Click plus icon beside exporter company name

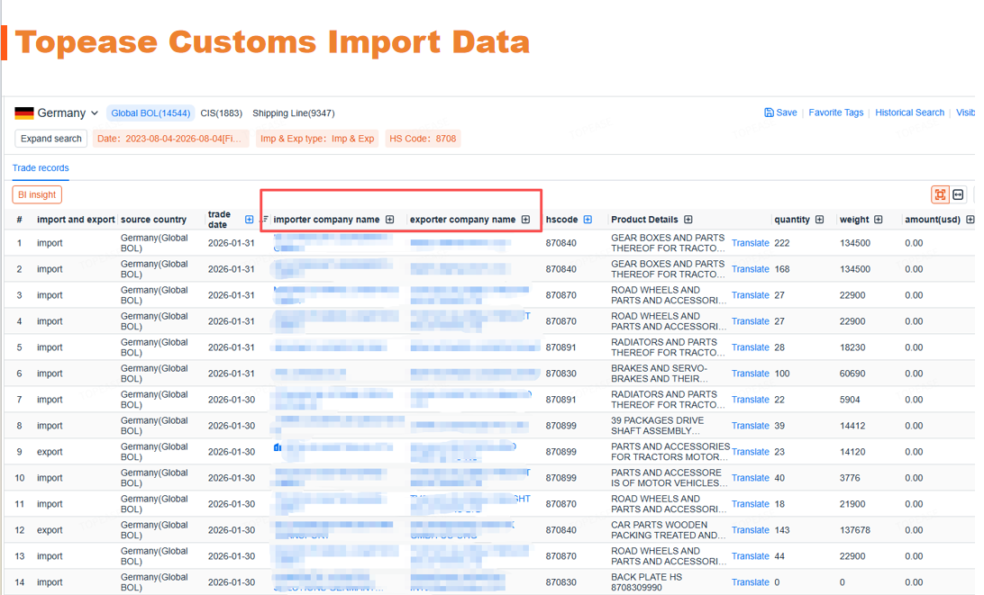(x=526, y=220)
